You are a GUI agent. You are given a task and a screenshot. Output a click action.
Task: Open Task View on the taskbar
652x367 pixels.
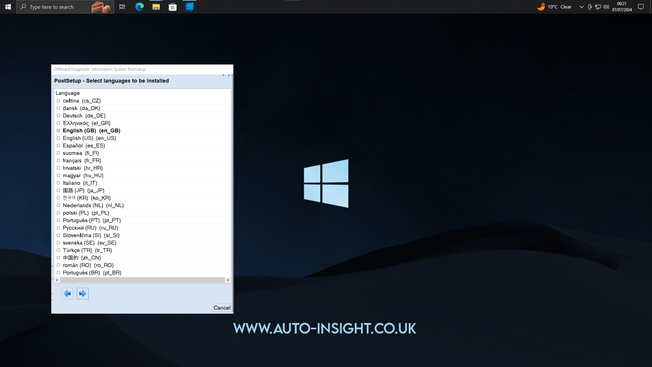(x=122, y=7)
